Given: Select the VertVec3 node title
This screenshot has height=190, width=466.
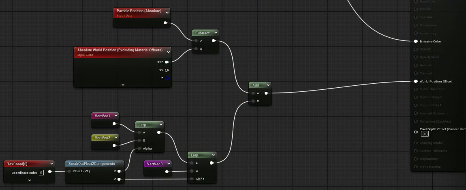Looking at the screenshot, I should click(x=155, y=164).
